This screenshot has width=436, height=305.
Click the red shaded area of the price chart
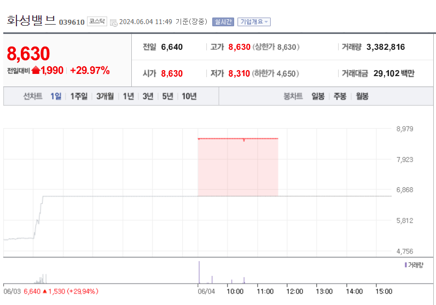238,168
